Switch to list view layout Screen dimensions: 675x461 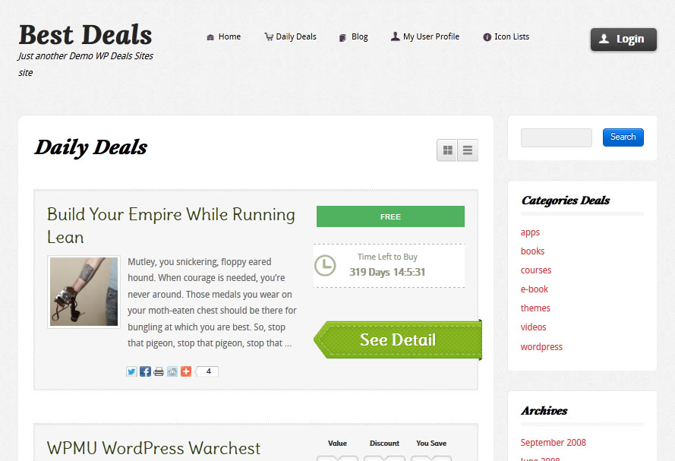pos(468,150)
